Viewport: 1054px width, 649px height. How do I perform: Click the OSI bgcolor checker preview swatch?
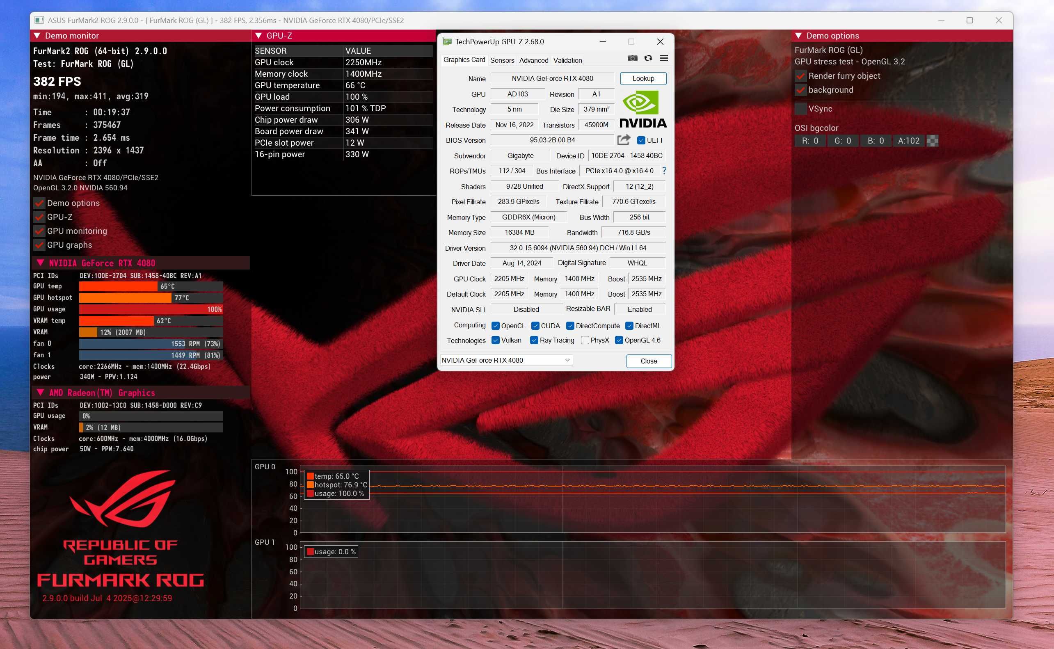(x=933, y=141)
